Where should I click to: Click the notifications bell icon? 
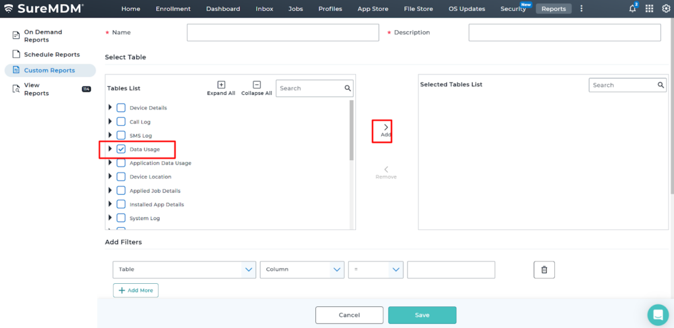point(633,9)
